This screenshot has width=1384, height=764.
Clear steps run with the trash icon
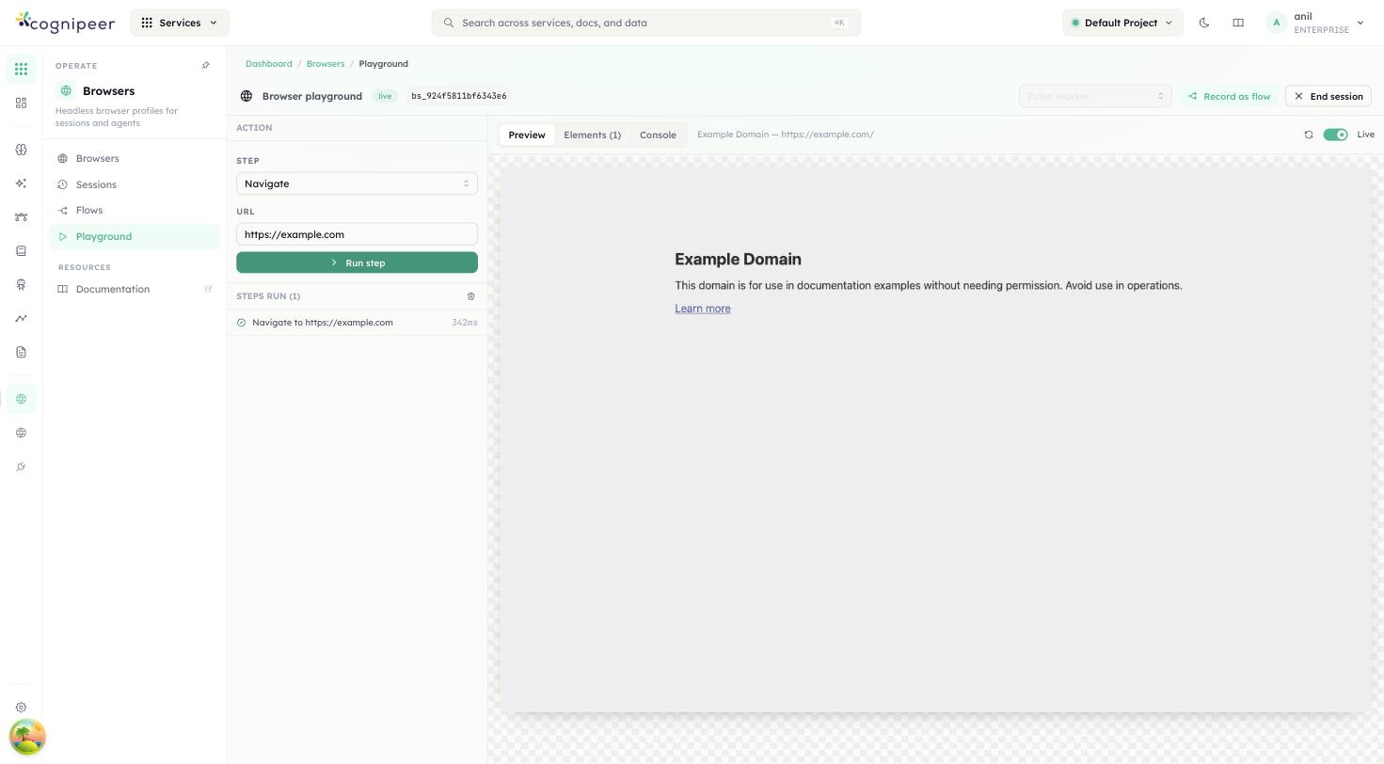tap(471, 296)
